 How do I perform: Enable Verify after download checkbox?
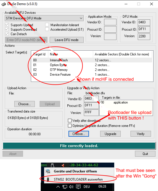pos(70,121)
